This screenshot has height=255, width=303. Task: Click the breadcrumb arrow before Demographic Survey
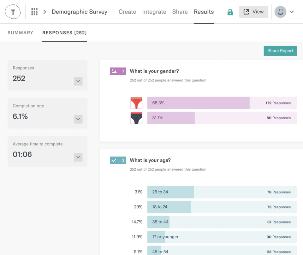[x=45, y=11]
